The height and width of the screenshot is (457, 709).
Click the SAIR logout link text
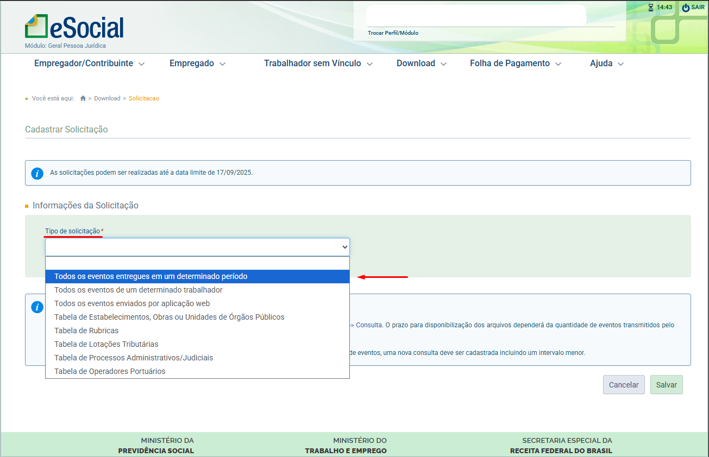click(x=698, y=8)
